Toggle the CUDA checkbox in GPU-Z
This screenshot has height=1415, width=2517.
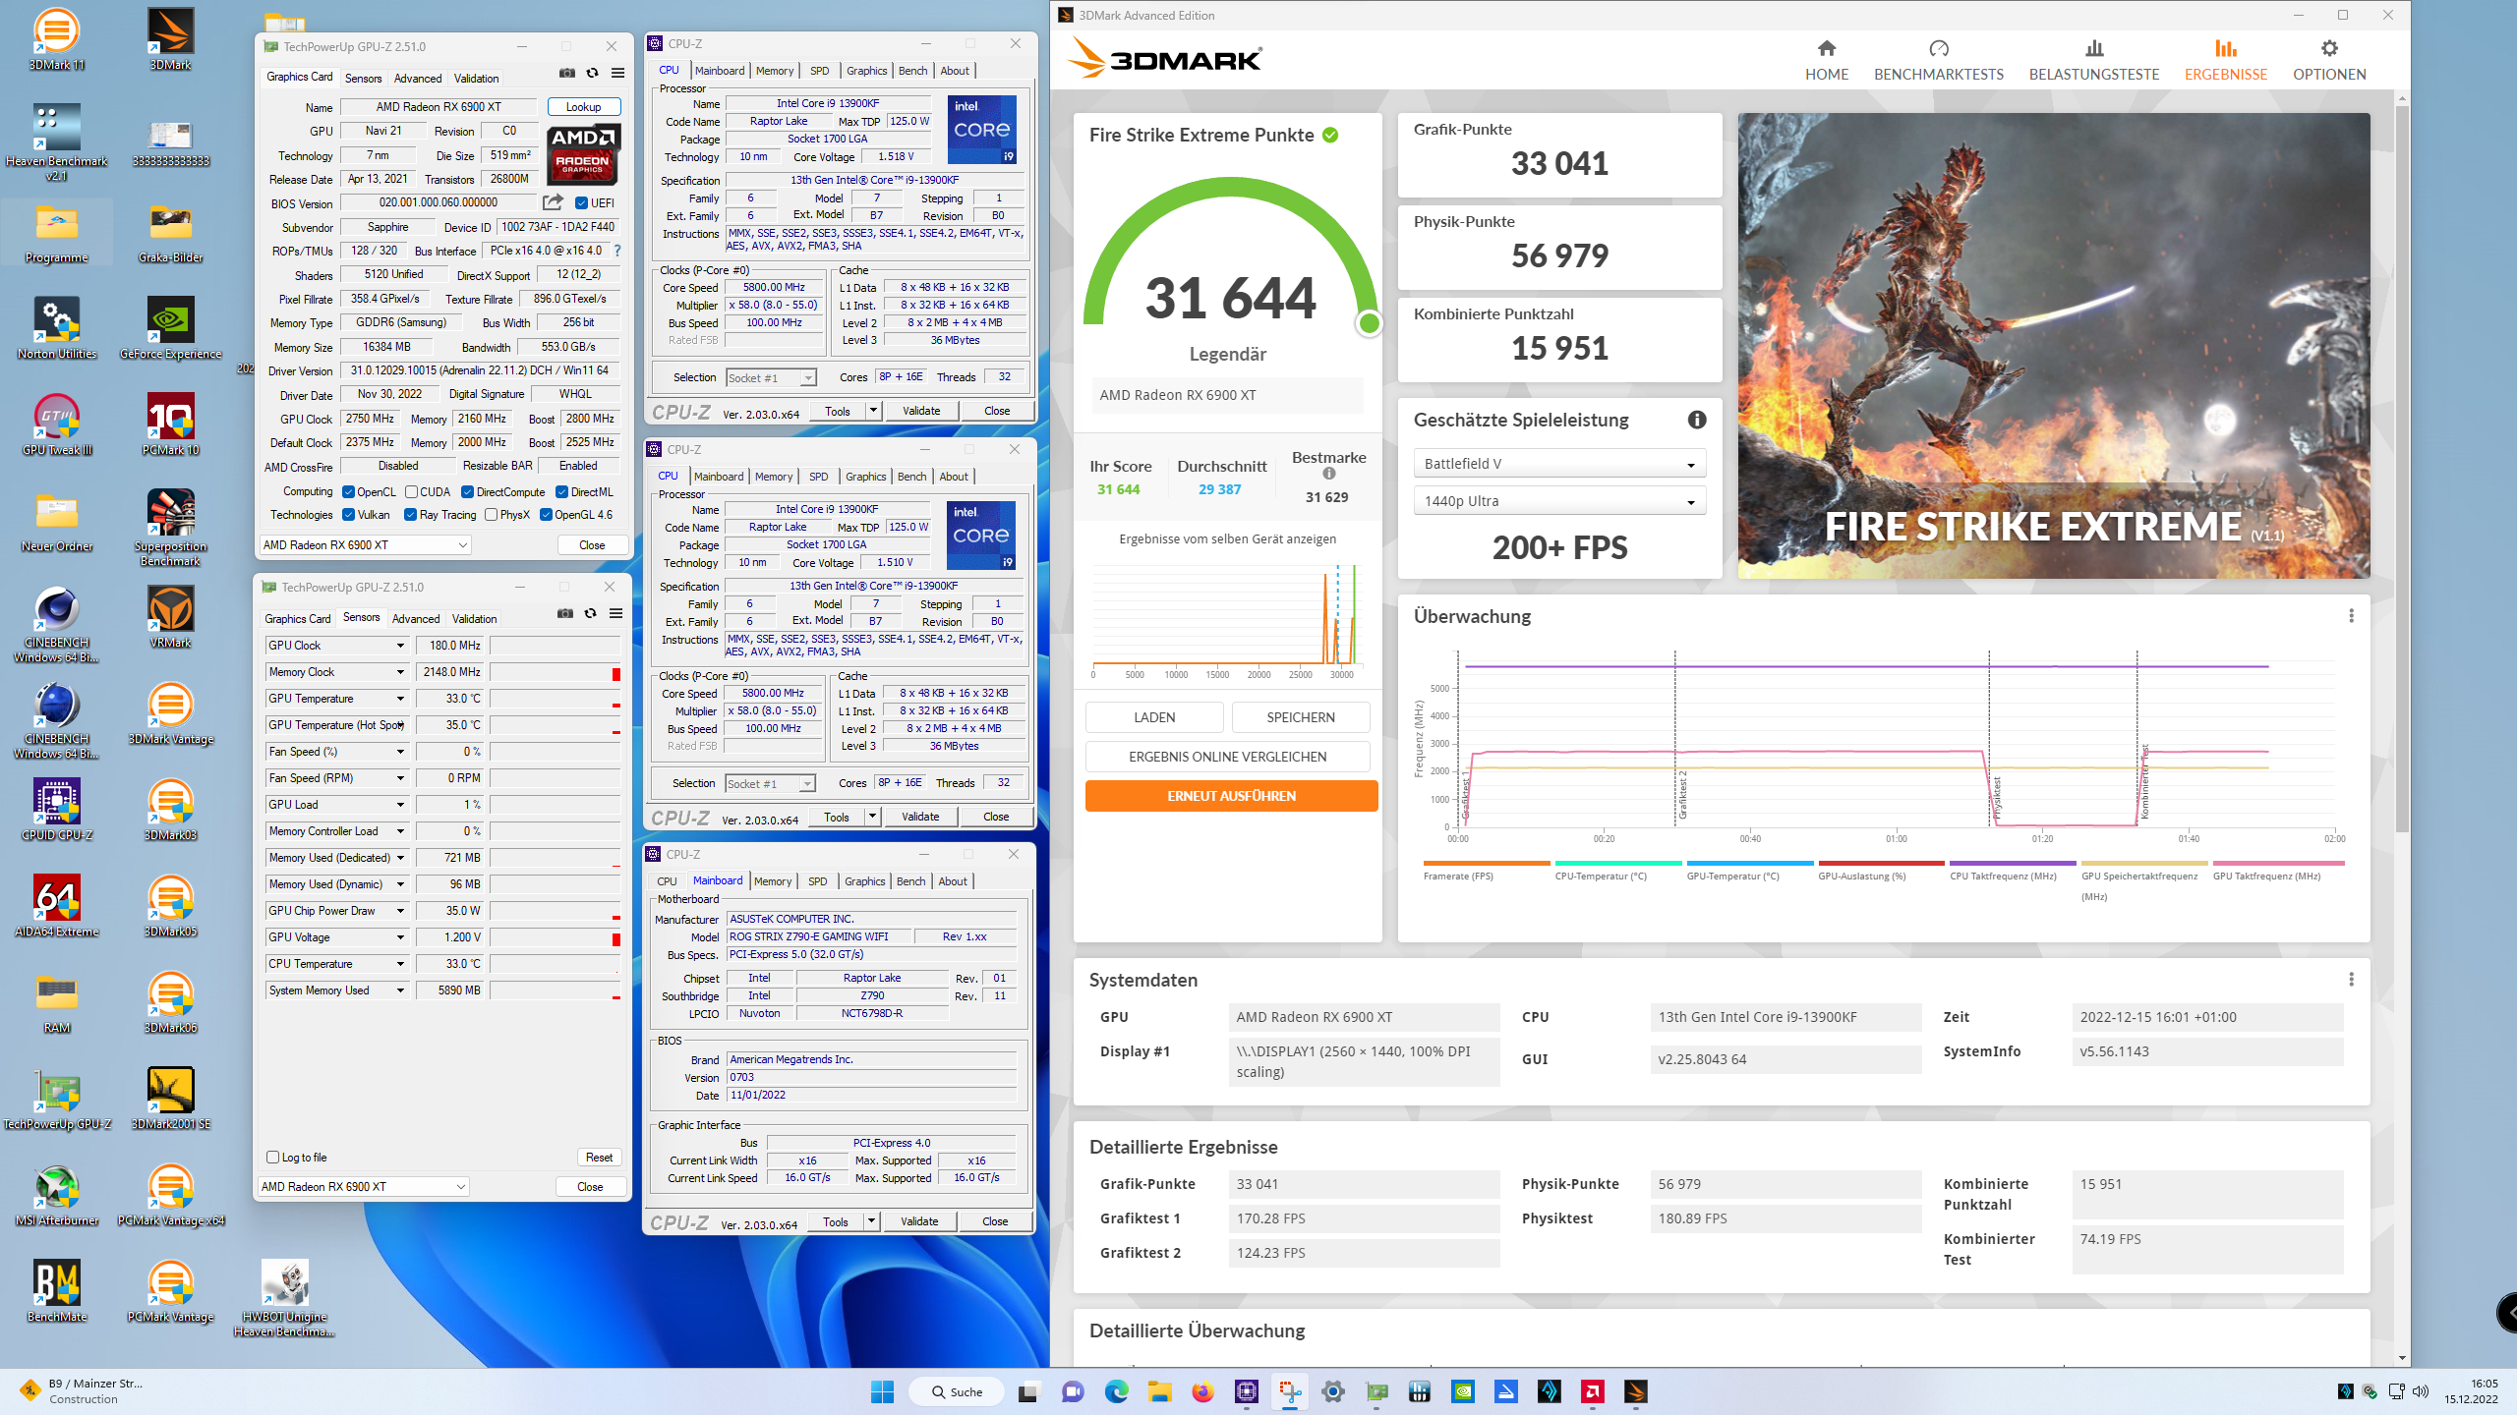(x=411, y=492)
